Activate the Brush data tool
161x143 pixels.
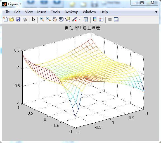74,19
